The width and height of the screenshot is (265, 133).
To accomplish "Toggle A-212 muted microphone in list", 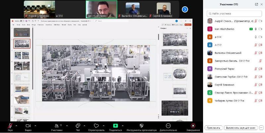I will point(256,45).
